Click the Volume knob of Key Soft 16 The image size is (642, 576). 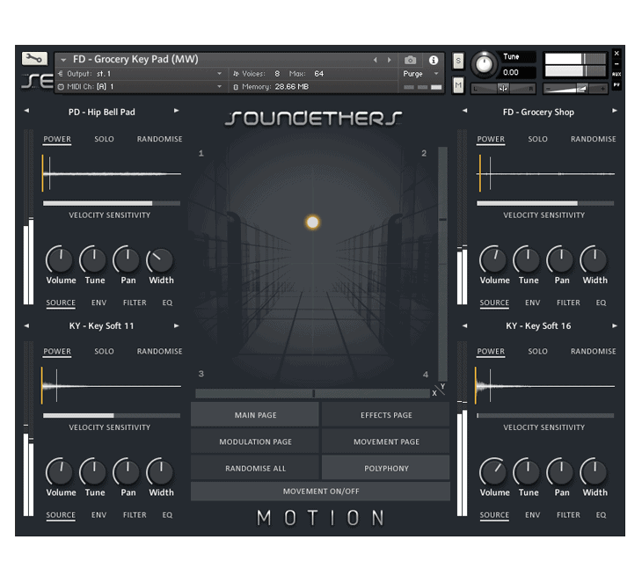(x=493, y=472)
